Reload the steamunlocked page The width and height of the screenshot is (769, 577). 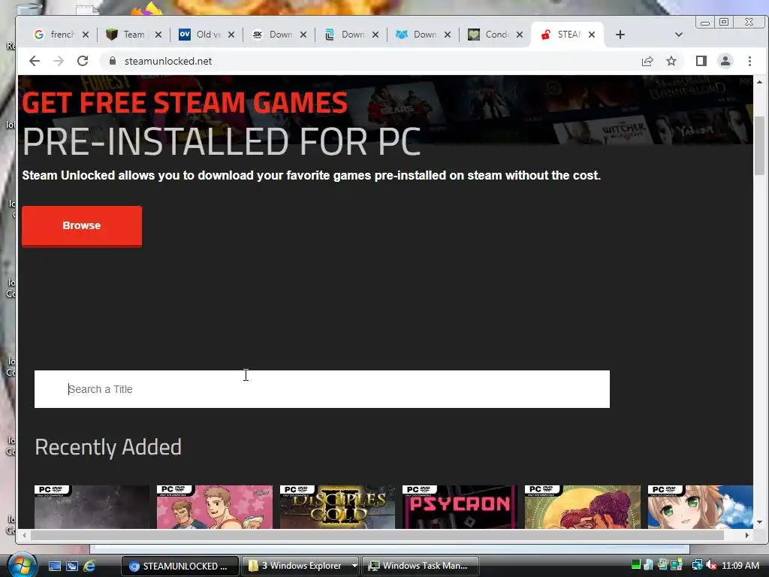click(x=83, y=61)
